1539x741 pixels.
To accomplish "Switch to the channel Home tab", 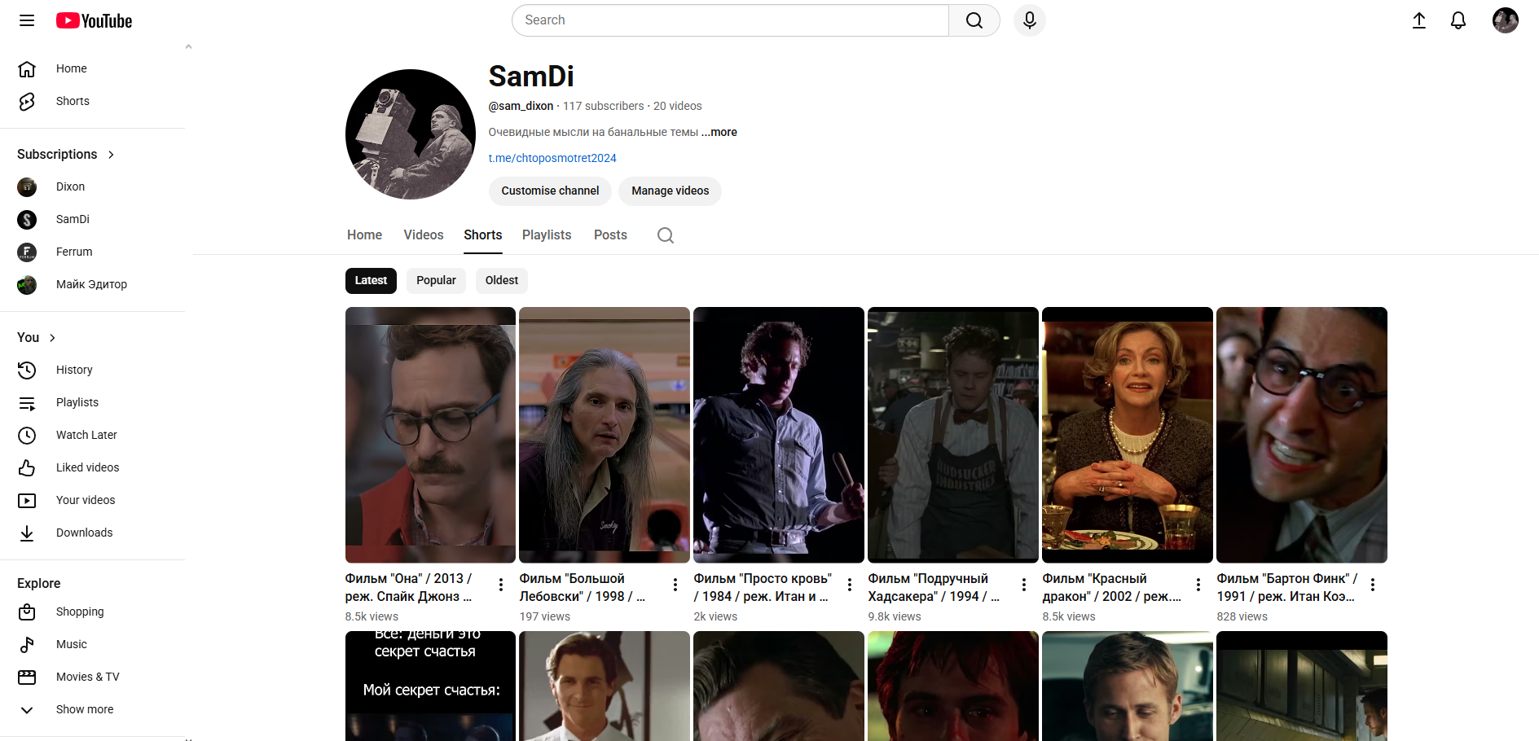I will [364, 235].
